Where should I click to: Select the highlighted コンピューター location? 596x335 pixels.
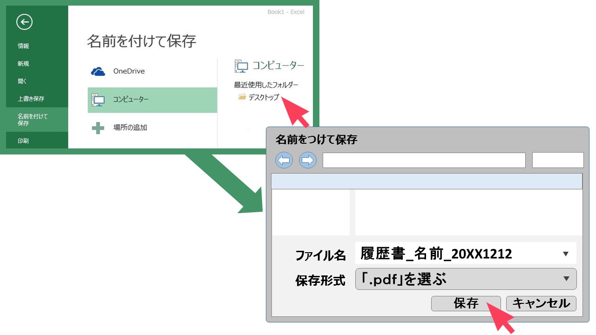click(x=152, y=100)
